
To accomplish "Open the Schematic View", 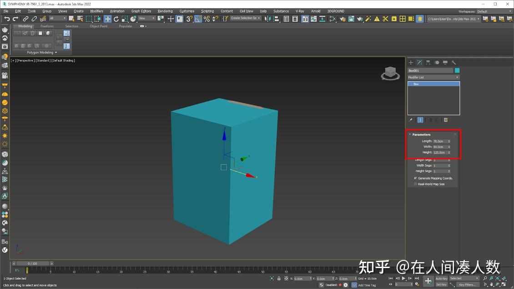I will pos(322,19).
